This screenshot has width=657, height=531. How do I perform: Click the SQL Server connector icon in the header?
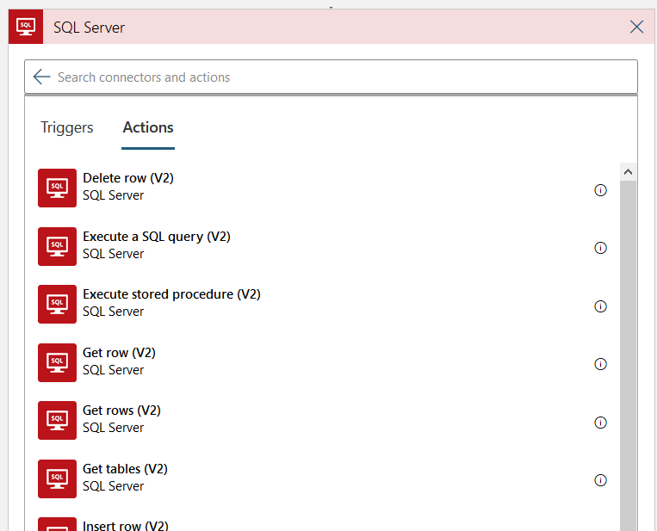(x=26, y=27)
